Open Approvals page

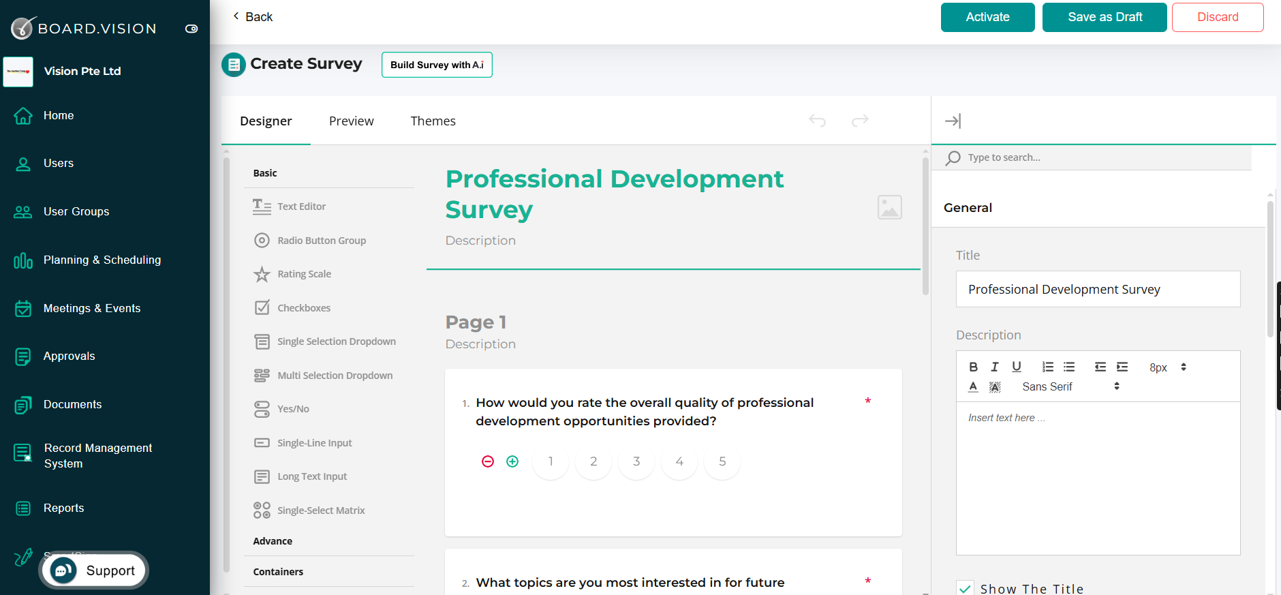tap(70, 356)
